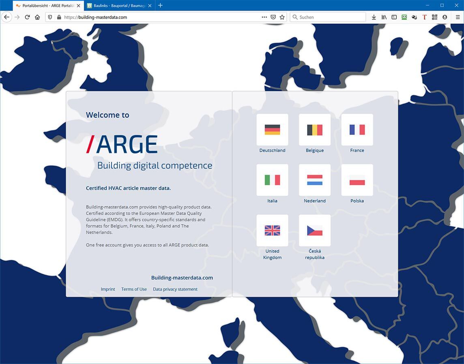This screenshot has height=364, width=464.
Task: Focus the Suchen search box
Action: pyautogui.click(x=328, y=17)
